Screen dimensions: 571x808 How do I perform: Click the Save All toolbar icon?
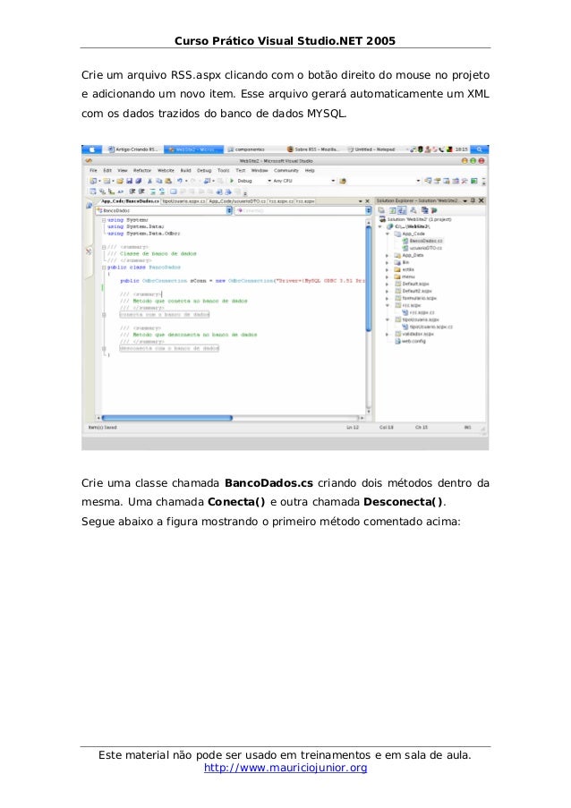click(138, 181)
